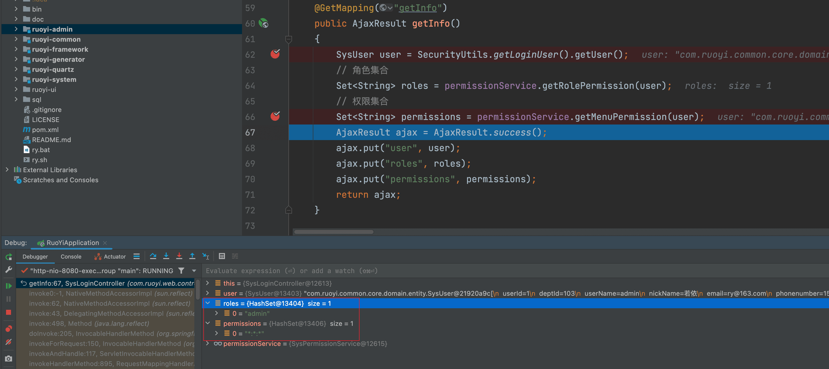Click the fold marker on line 61
829x369 pixels.
point(289,39)
